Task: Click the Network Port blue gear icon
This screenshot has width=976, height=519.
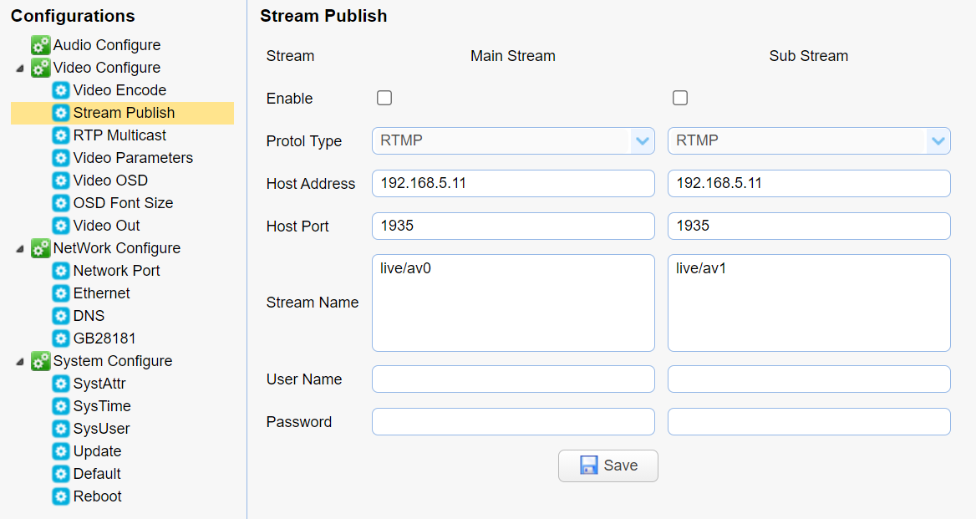Action: (60, 271)
